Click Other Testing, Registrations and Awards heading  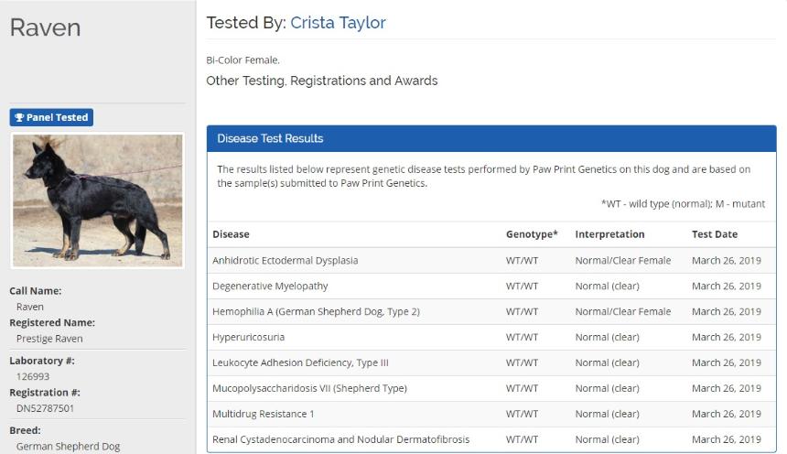322,81
